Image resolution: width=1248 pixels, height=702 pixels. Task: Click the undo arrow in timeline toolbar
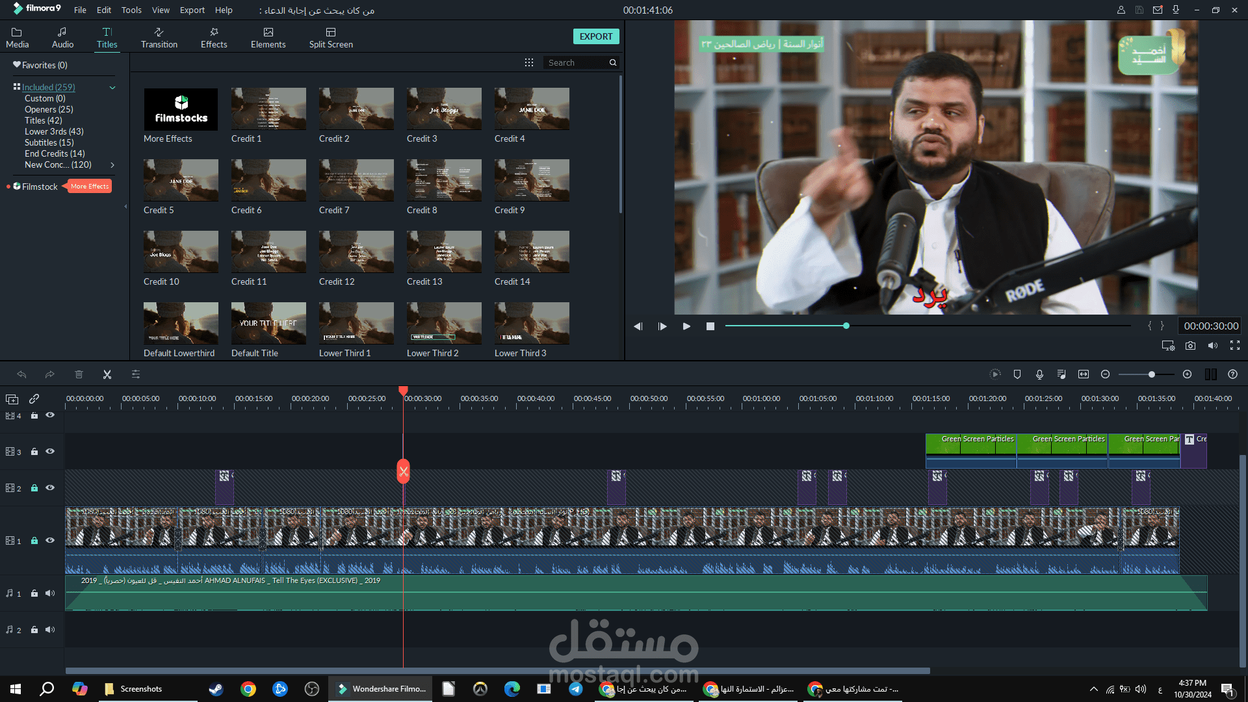pyautogui.click(x=21, y=374)
